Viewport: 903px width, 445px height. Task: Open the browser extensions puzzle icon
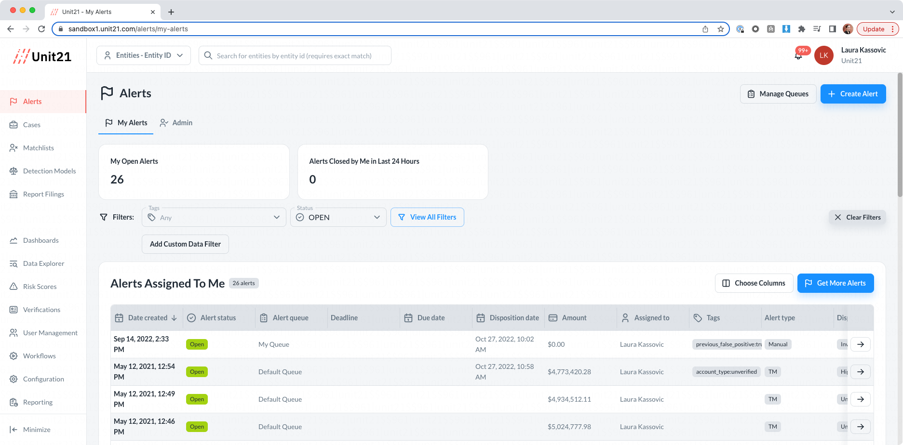[802, 29]
